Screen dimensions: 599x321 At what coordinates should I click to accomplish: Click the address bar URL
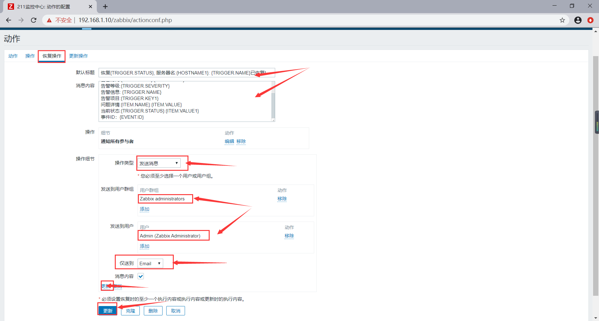pos(125,20)
